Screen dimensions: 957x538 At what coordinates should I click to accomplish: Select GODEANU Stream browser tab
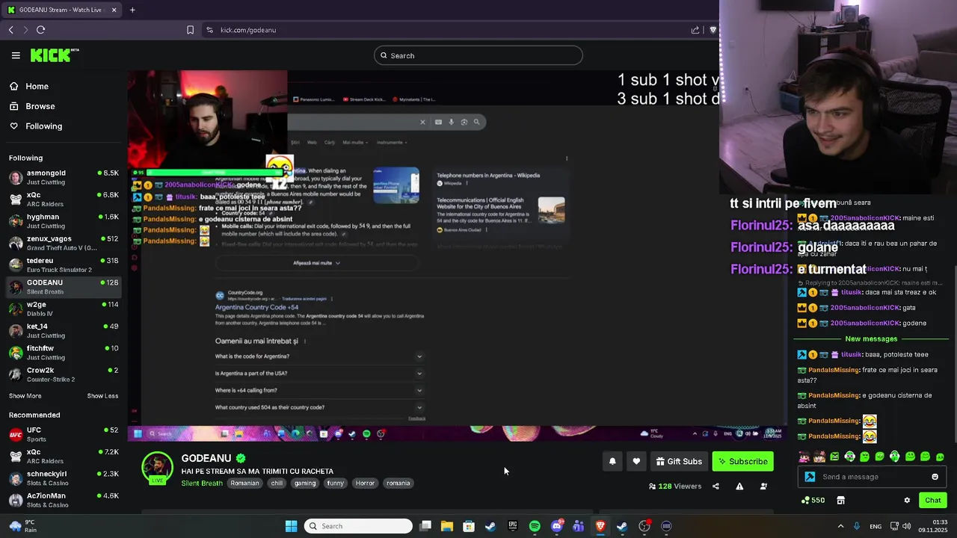pos(62,10)
